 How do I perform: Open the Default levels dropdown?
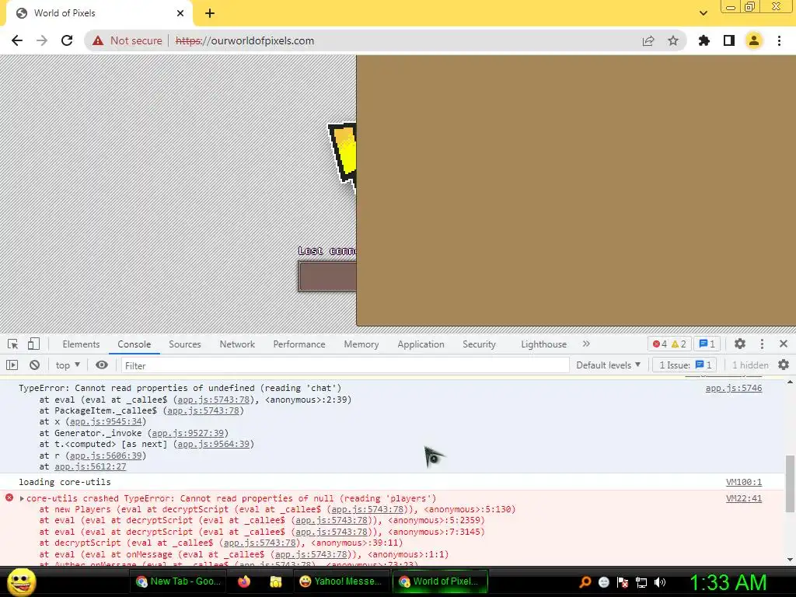pyautogui.click(x=608, y=365)
